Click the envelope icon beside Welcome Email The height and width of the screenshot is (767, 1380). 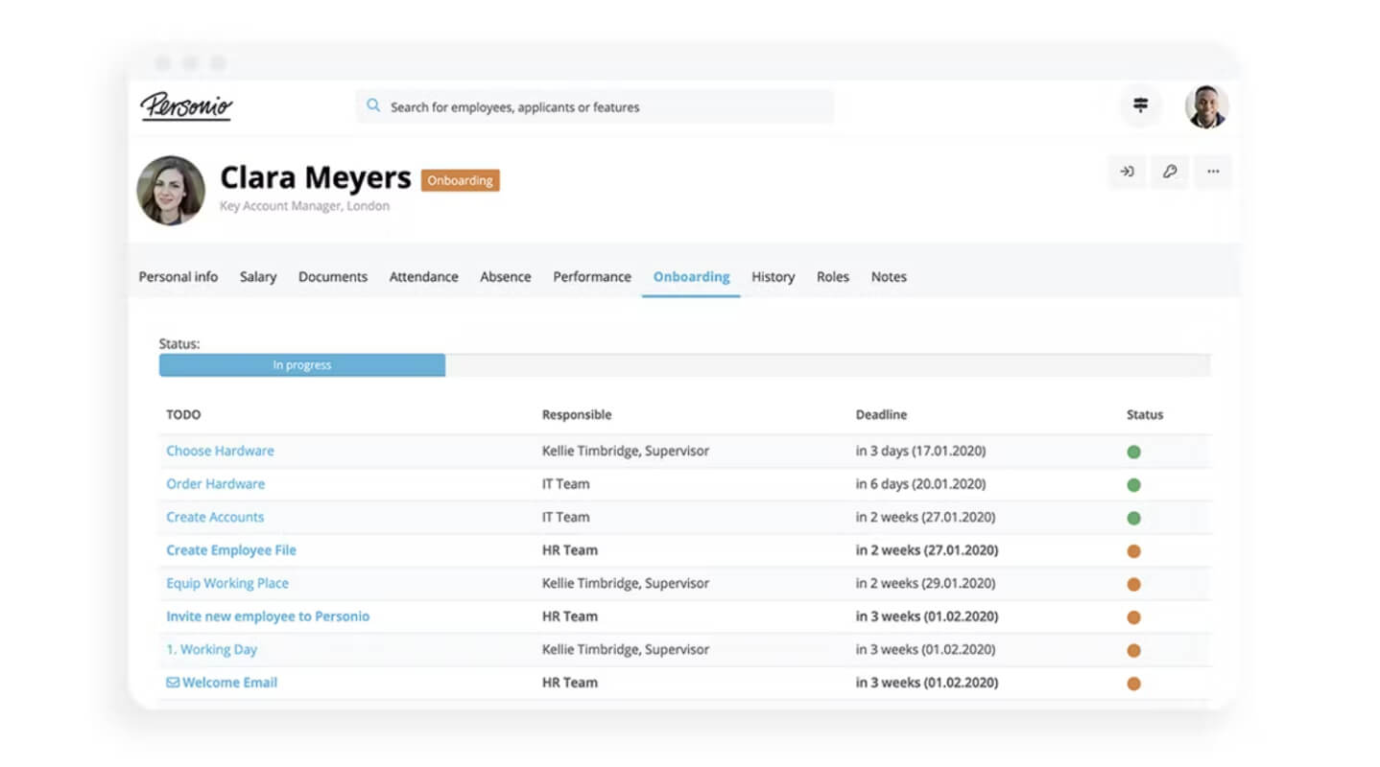(x=173, y=683)
